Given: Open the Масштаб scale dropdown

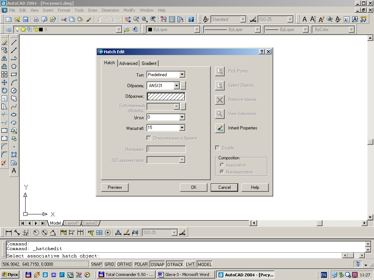Looking at the screenshot, I should 182,128.
